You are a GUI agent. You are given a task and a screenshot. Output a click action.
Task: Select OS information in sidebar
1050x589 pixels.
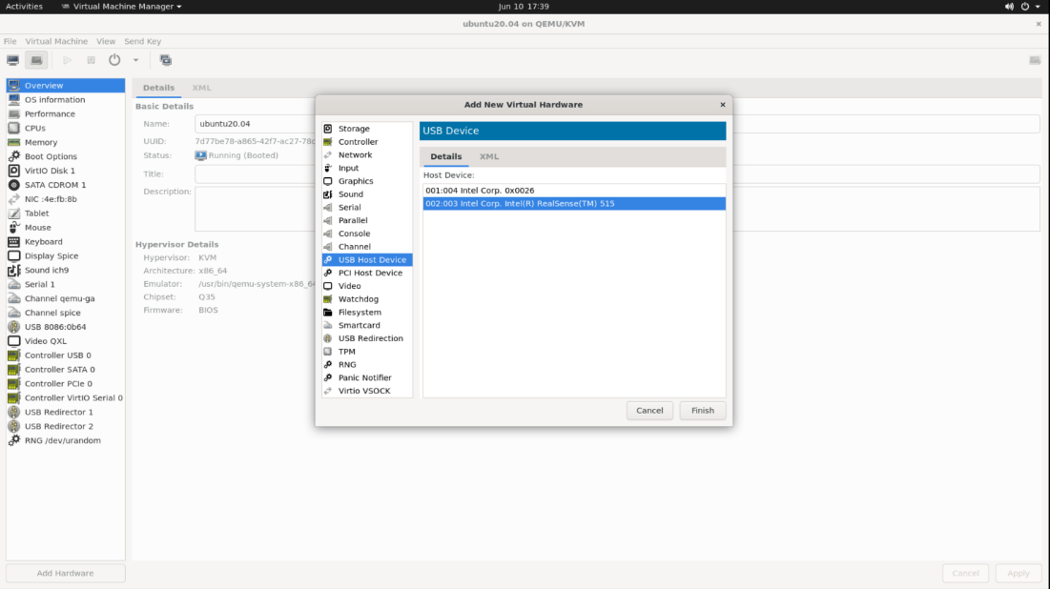(66, 100)
